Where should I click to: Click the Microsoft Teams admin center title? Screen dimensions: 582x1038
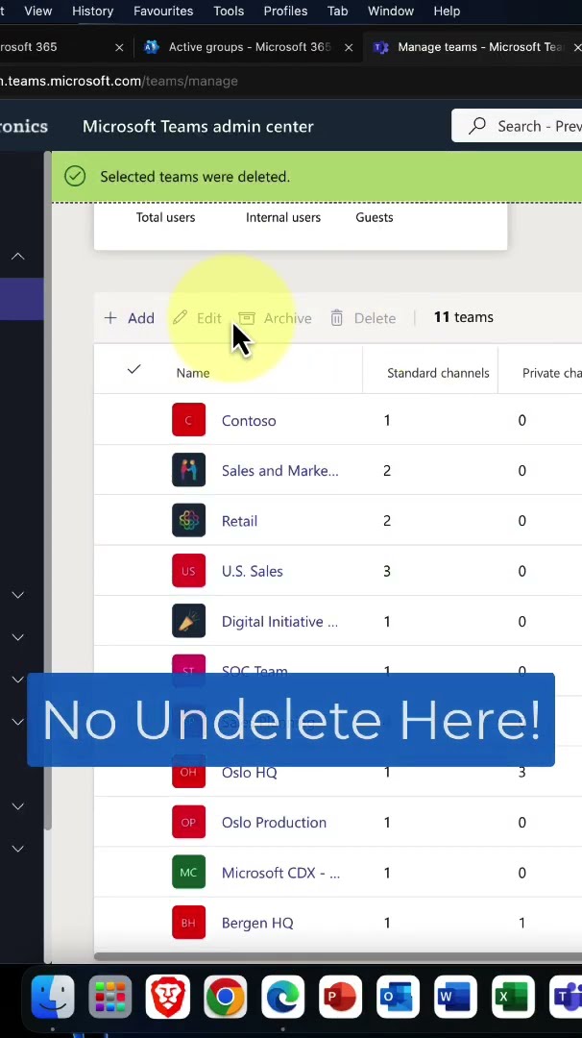[198, 126]
